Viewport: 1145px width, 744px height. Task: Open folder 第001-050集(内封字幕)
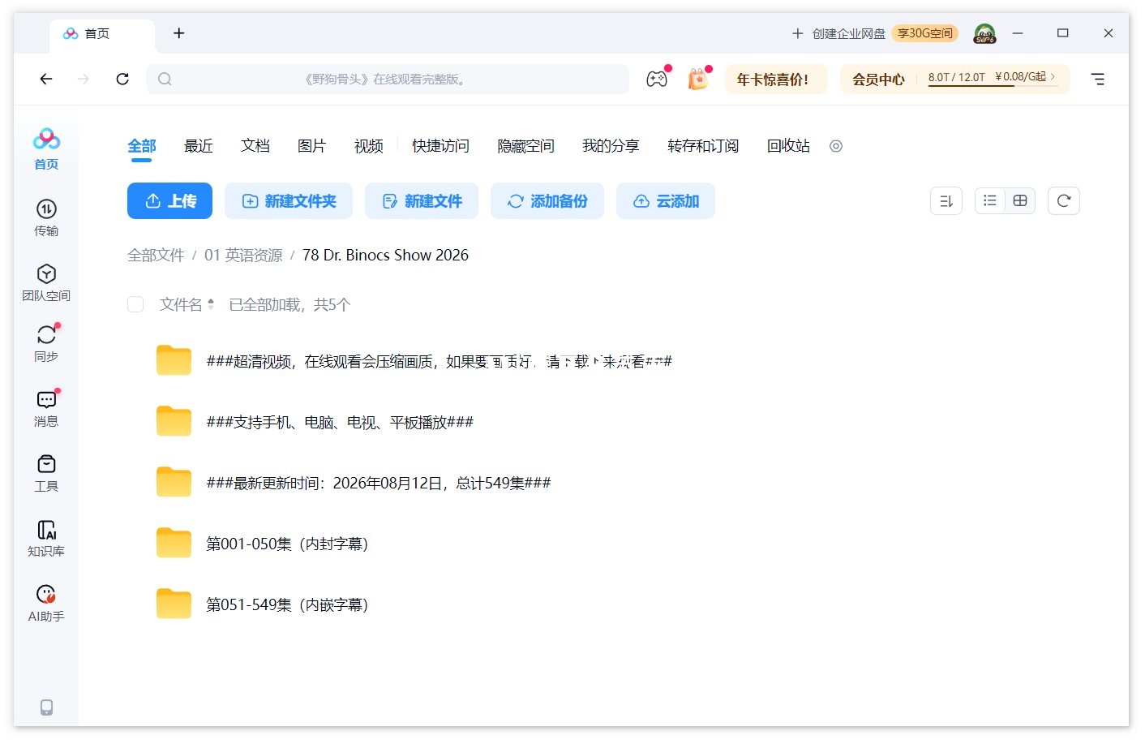coord(287,544)
